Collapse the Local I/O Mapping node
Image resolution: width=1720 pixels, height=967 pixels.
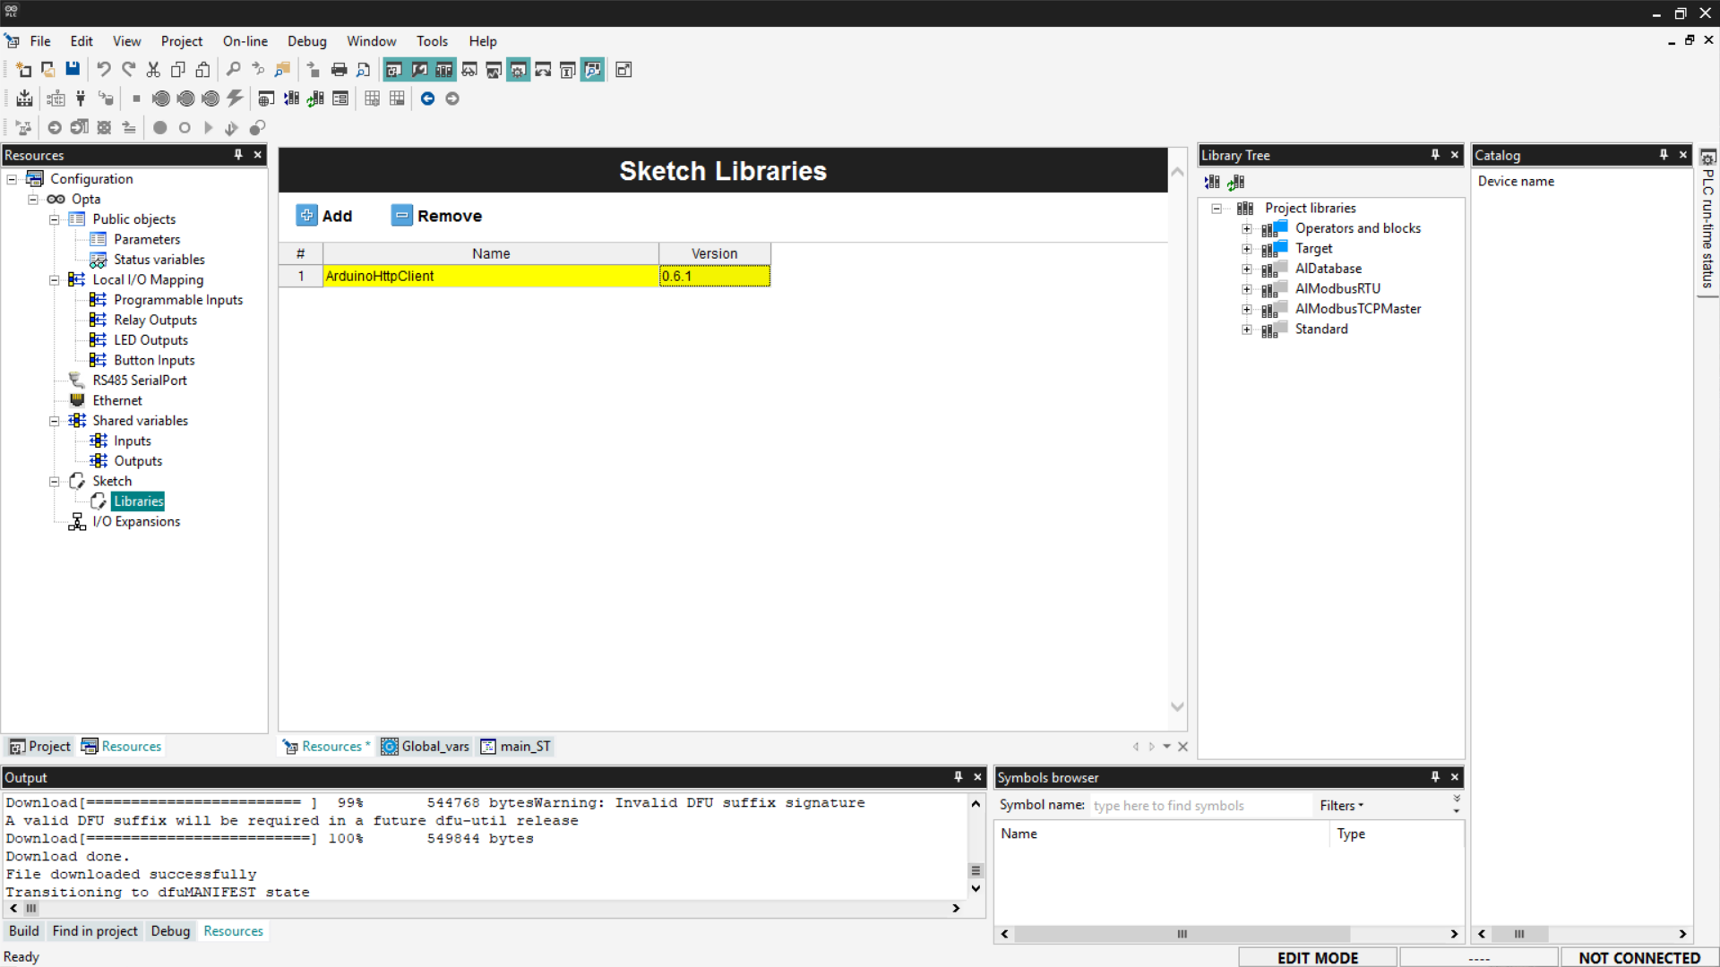pyautogui.click(x=54, y=280)
